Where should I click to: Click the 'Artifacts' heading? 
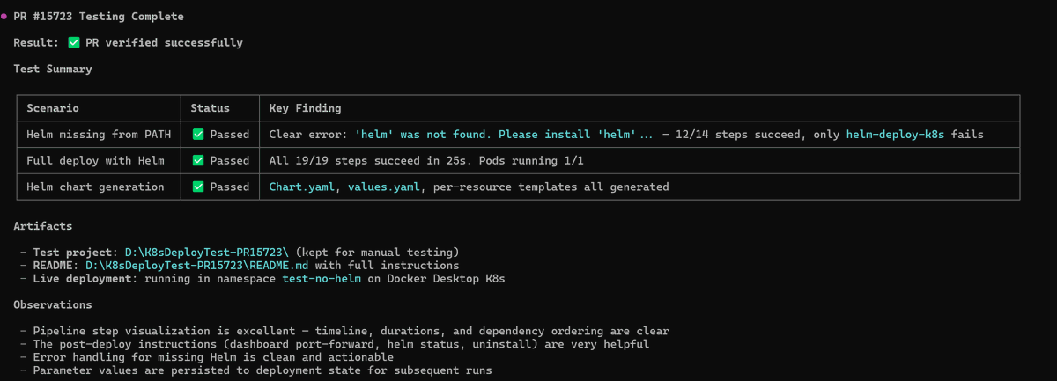point(43,226)
